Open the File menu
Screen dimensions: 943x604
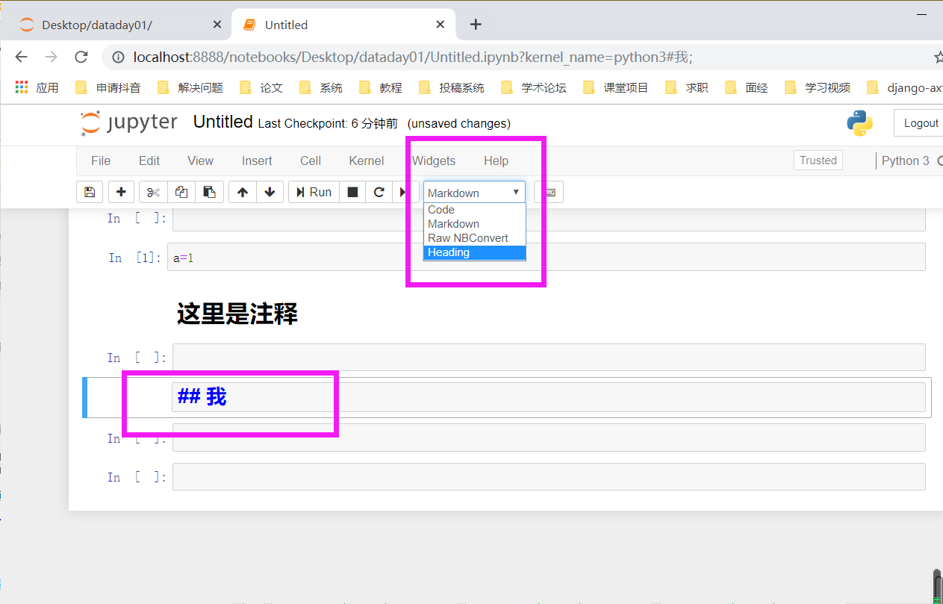(x=101, y=161)
